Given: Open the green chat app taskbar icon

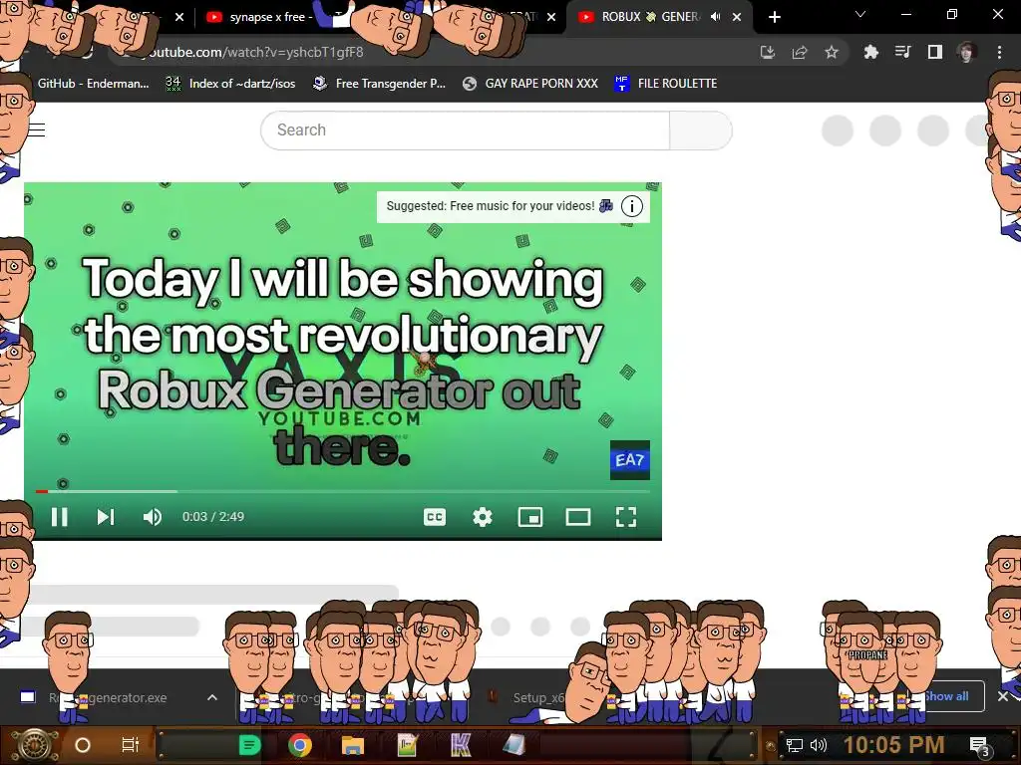Looking at the screenshot, I should pyautogui.click(x=249, y=745).
